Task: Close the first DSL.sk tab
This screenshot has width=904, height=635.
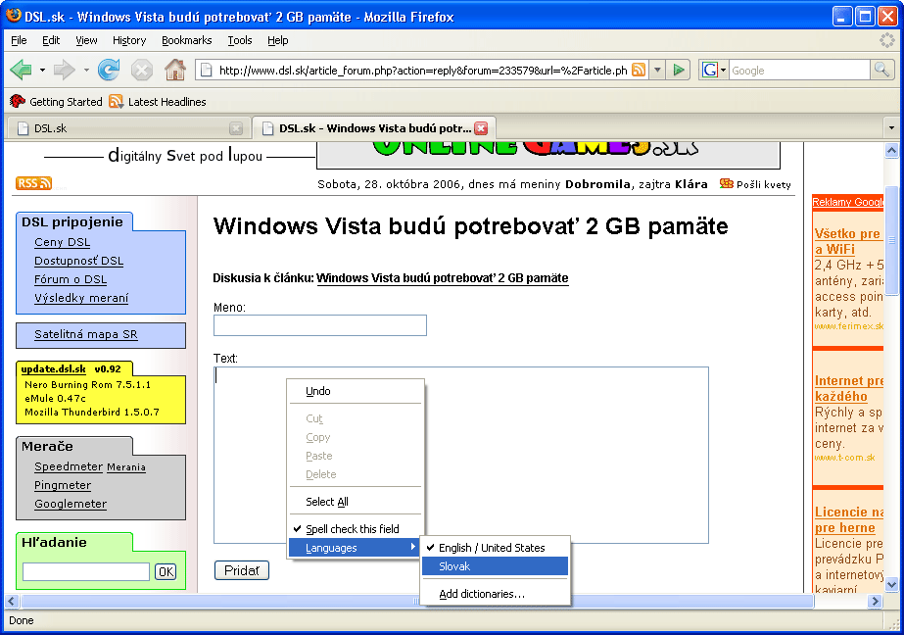Action: [236, 128]
